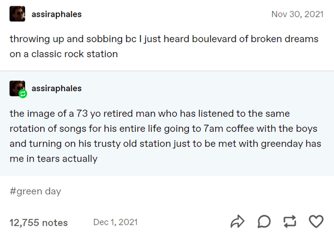Open the Dec 1, 2021 date link
The height and width of the screenshot is (234, 334).
pyautogui.click(x=115, y=222)
